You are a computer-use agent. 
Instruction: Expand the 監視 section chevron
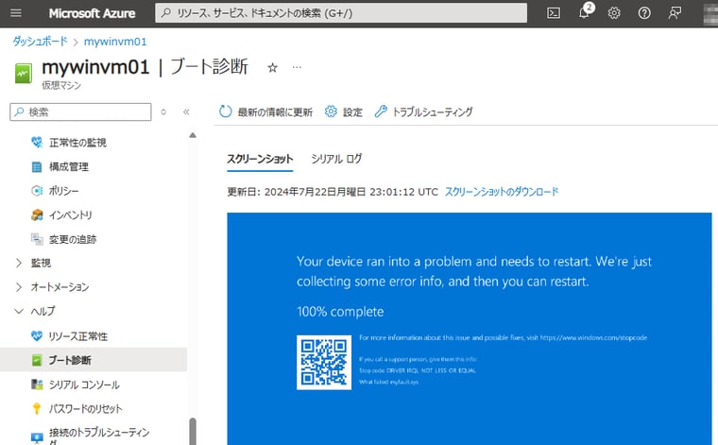point(19,263)
